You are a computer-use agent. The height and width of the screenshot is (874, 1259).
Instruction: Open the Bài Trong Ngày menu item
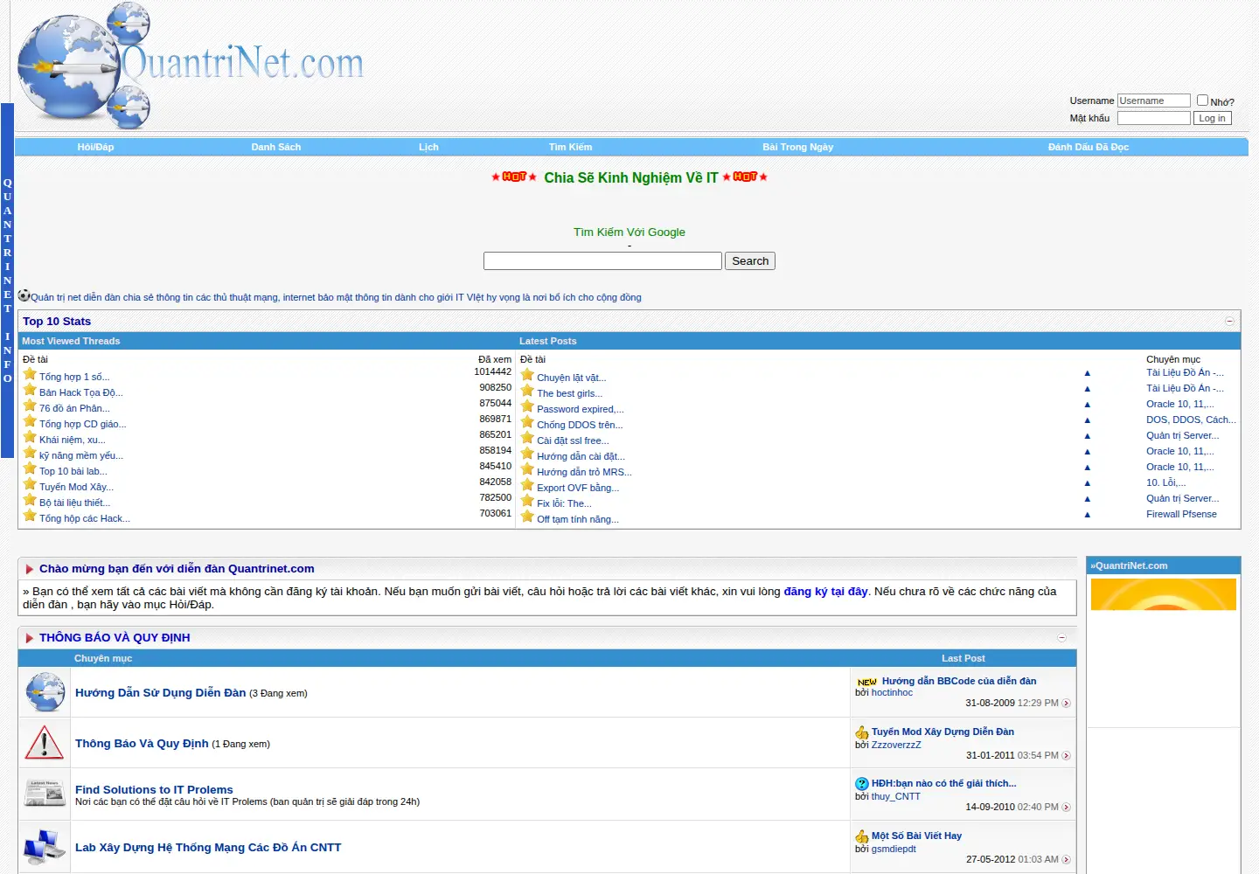[x=797, y=147]
